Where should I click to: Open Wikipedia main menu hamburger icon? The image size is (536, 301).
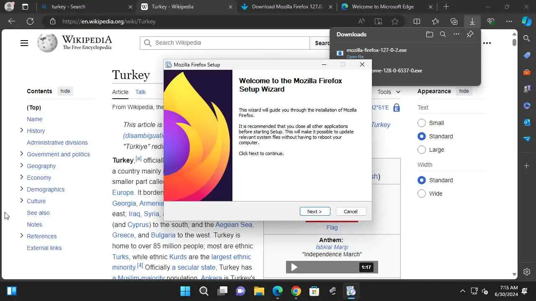[x=24, y=43]
